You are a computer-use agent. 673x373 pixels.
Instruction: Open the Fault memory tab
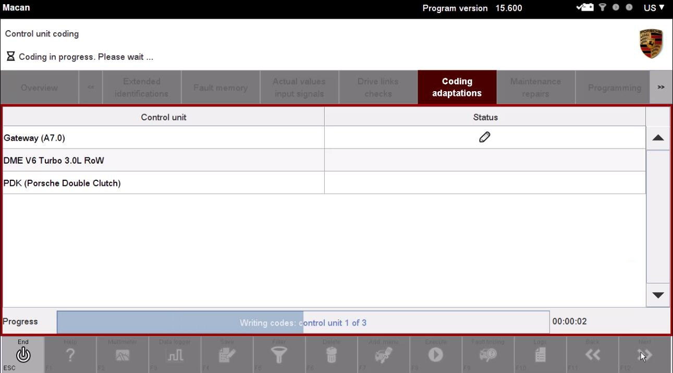point(221,88)
